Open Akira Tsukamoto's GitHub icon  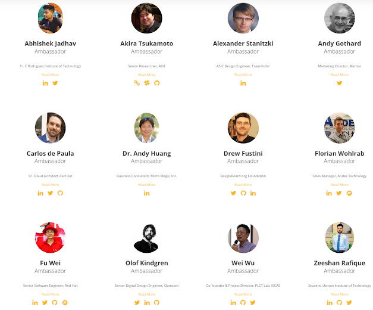156,83
